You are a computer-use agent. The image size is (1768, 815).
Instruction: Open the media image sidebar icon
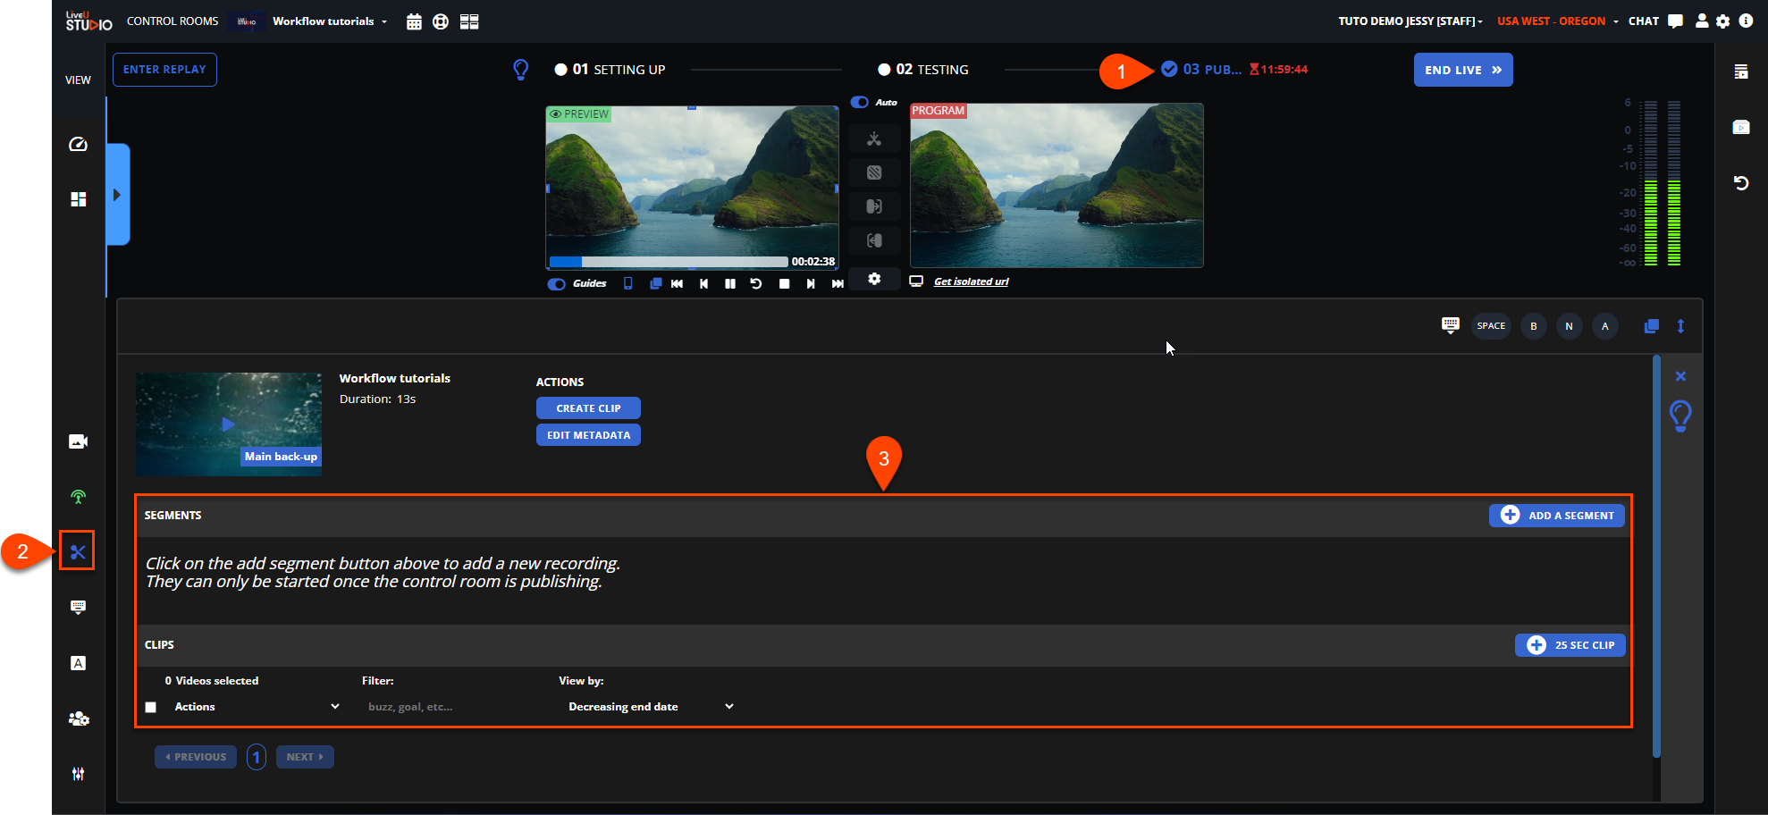pyautogui.click(x=79, y=441)
